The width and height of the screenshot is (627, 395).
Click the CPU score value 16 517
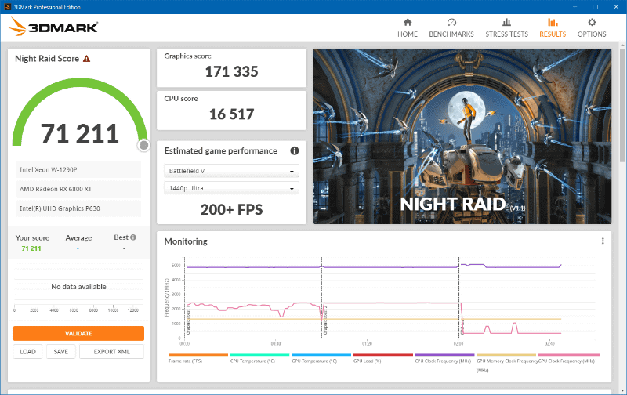[231, 114]
